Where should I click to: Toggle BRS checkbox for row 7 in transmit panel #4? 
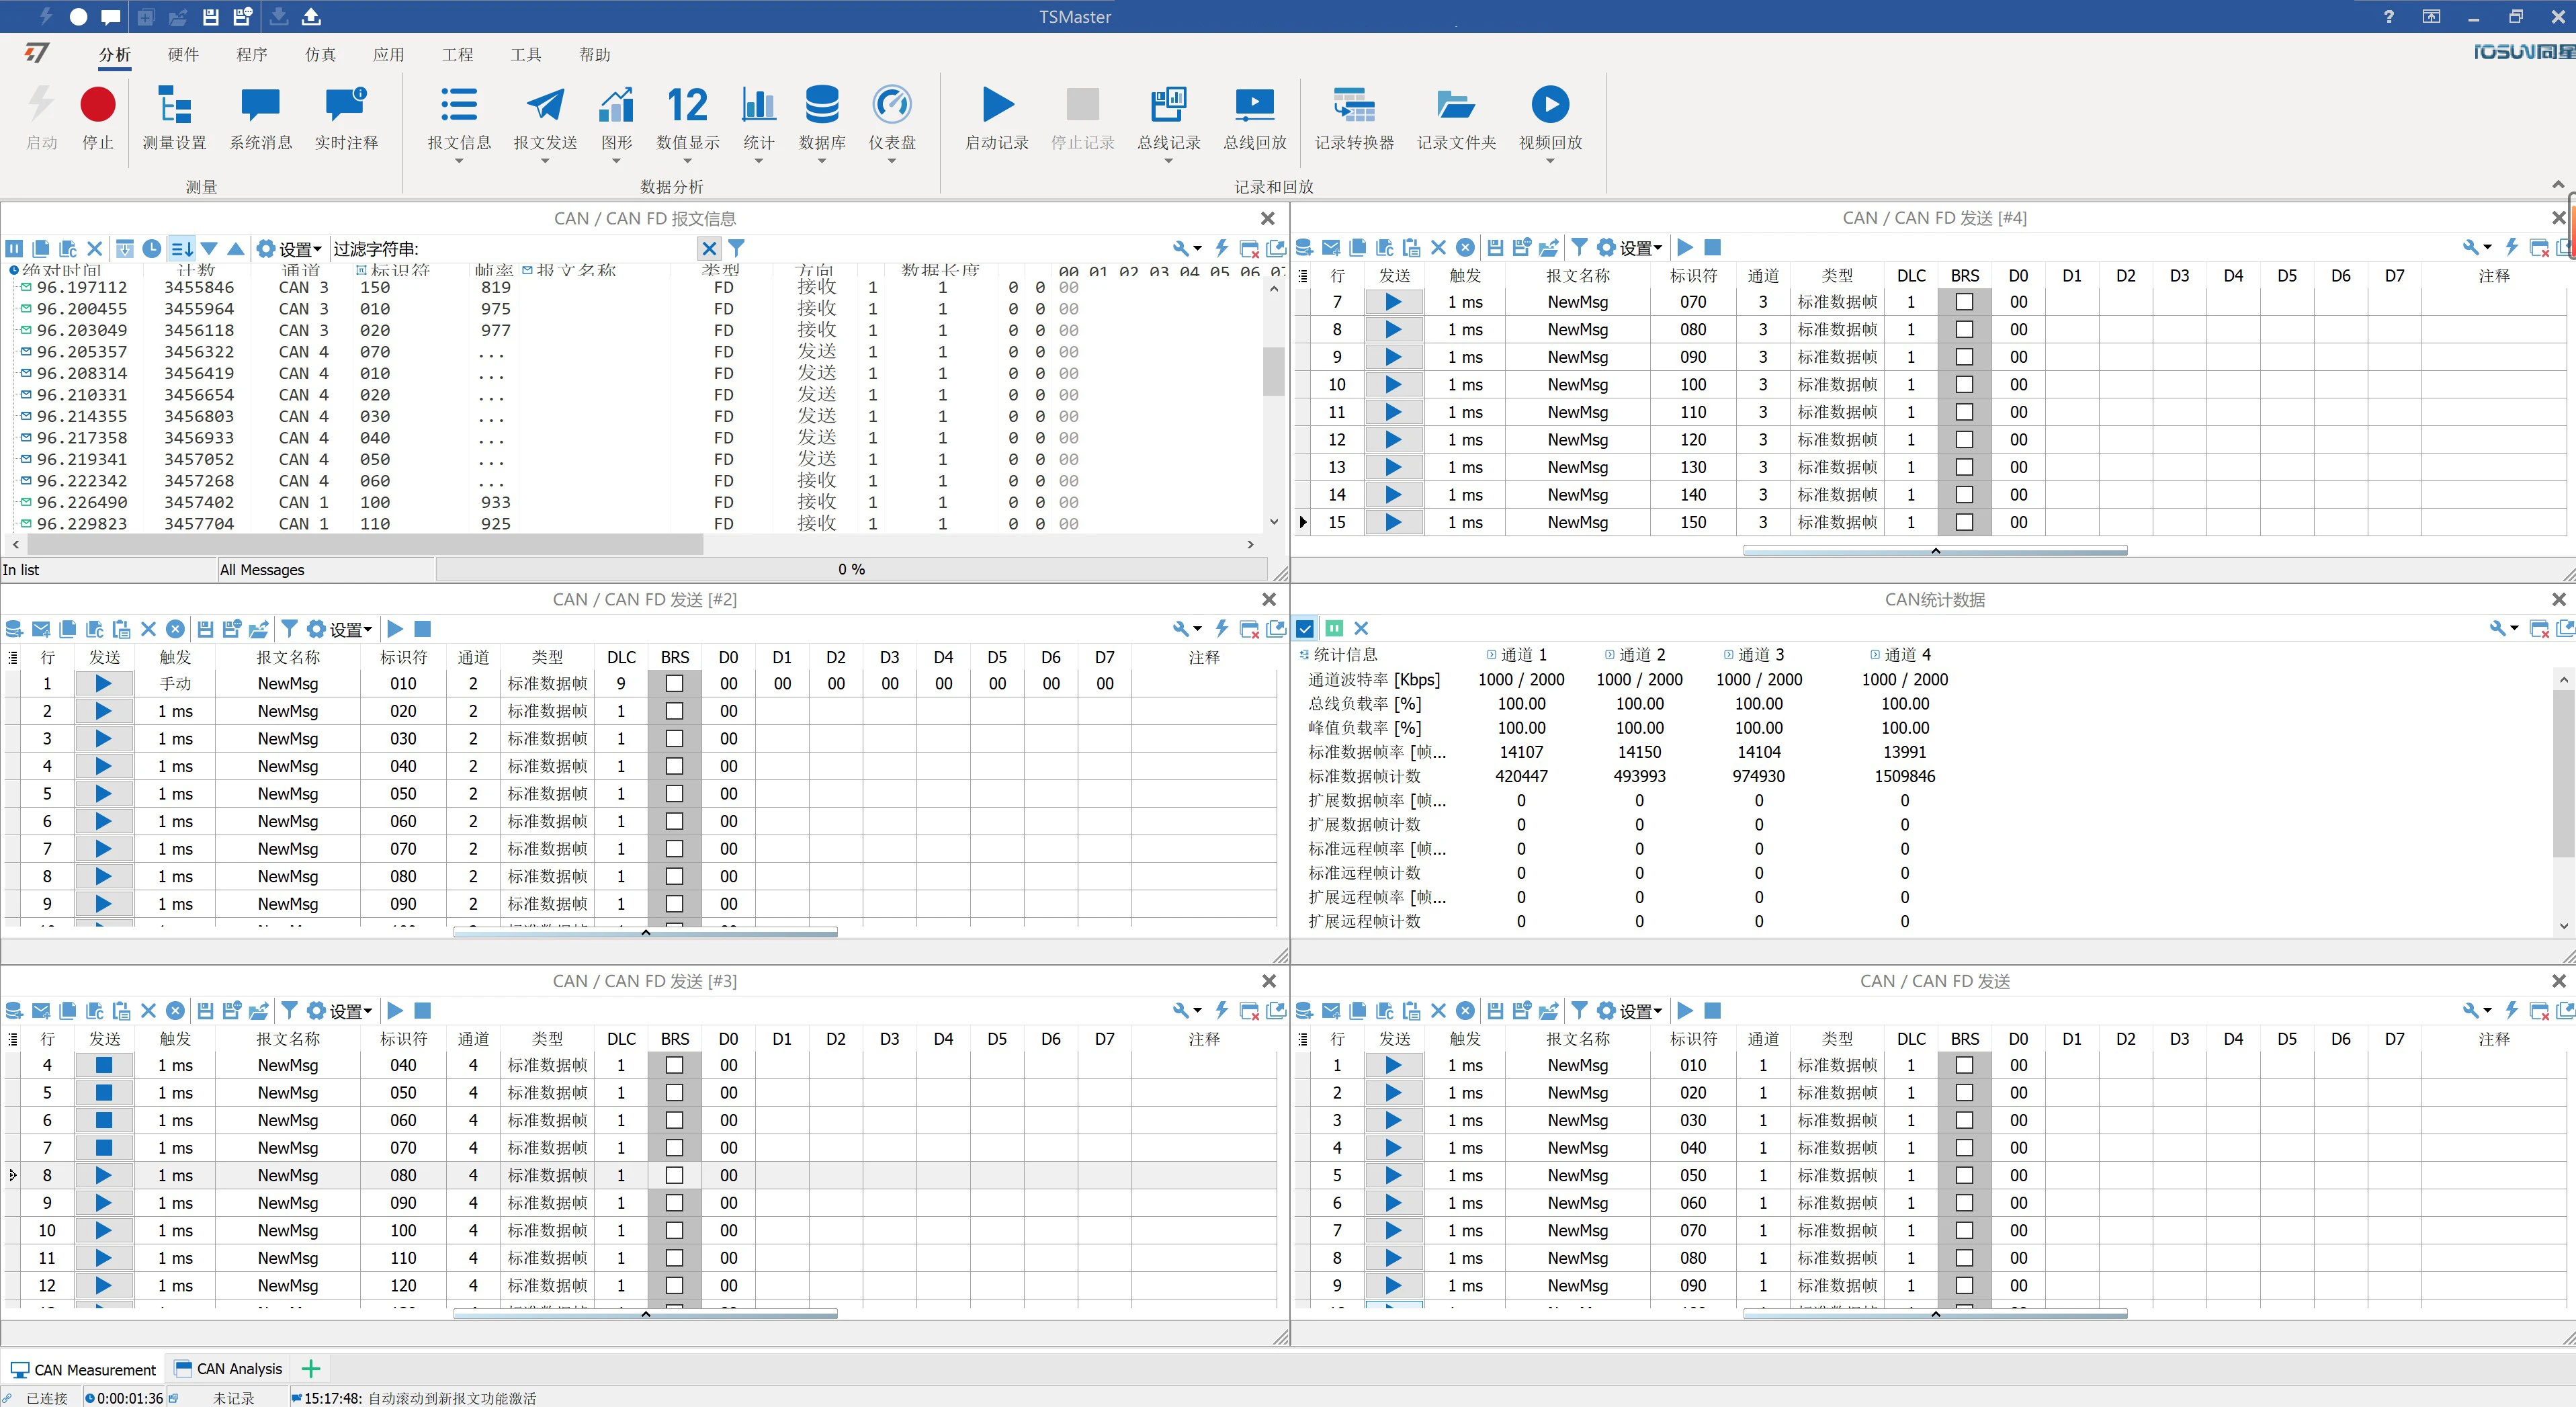pyautogui.click(x=1964, y=301)
